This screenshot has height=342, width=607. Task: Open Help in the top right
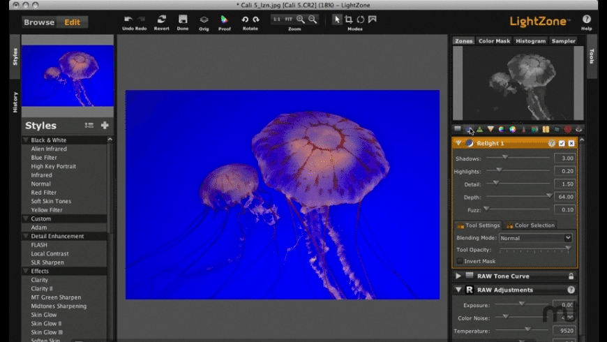pos(586,20)
